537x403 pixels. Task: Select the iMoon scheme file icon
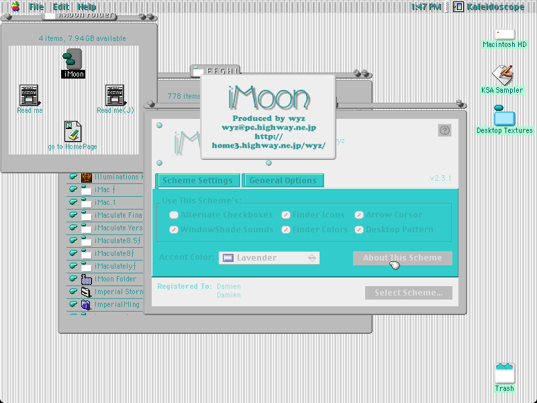[x=72, y=59]
